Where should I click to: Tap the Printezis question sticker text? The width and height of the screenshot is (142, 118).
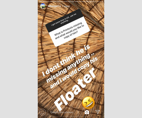(69, 31)
